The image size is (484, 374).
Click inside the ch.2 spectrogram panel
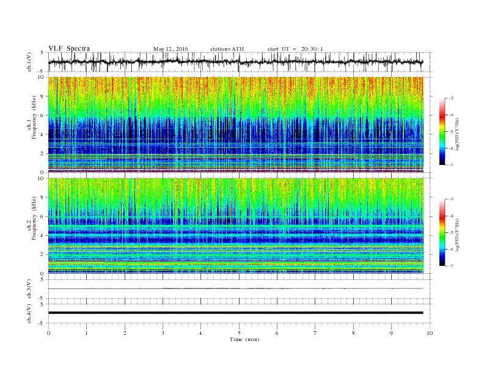tap(235, 226)
